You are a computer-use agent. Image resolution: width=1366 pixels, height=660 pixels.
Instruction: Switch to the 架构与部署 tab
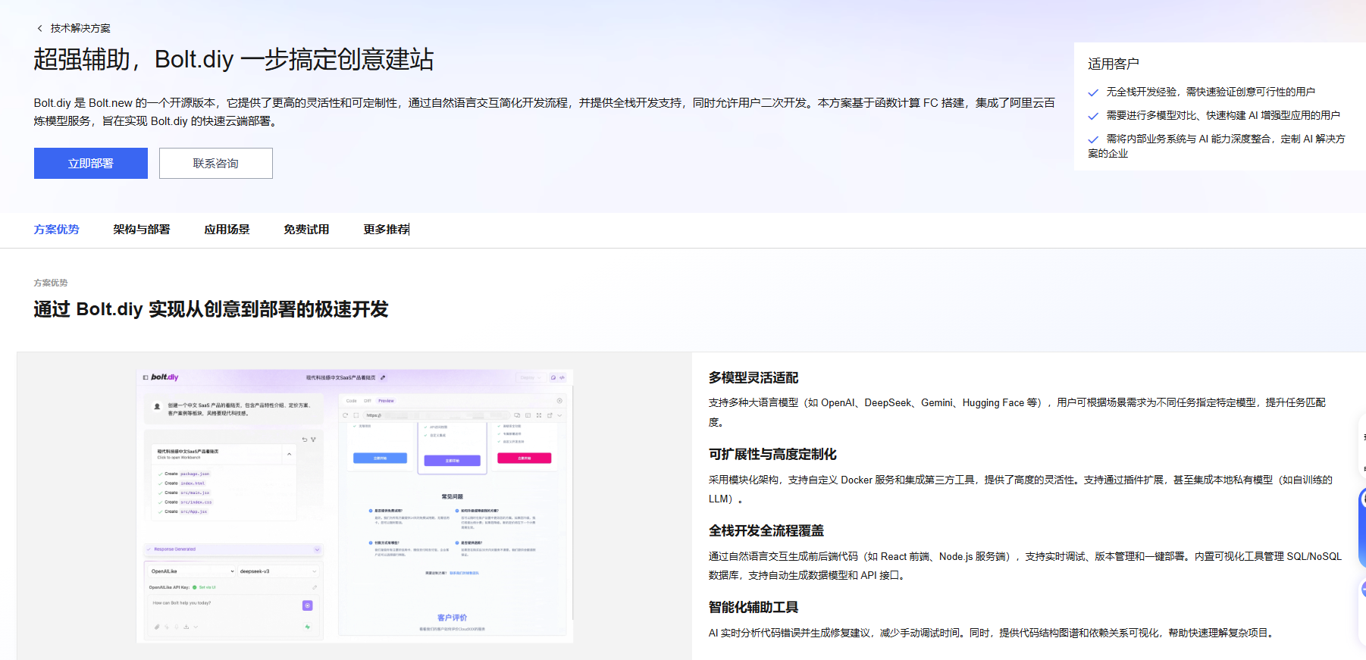(x=142, y=229)
